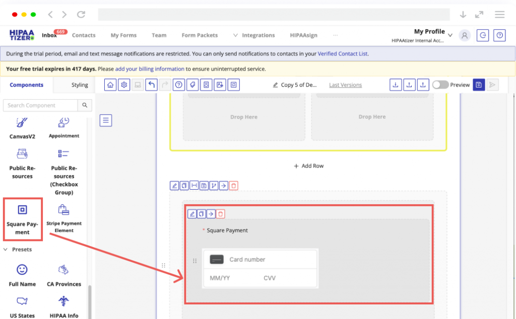Go back in the browser
This screenshot has height=319, width=516.
point(50,15)
